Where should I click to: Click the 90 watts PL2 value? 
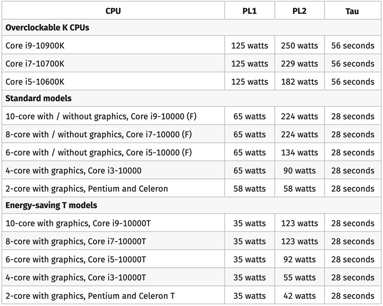(x=299, y=171)
